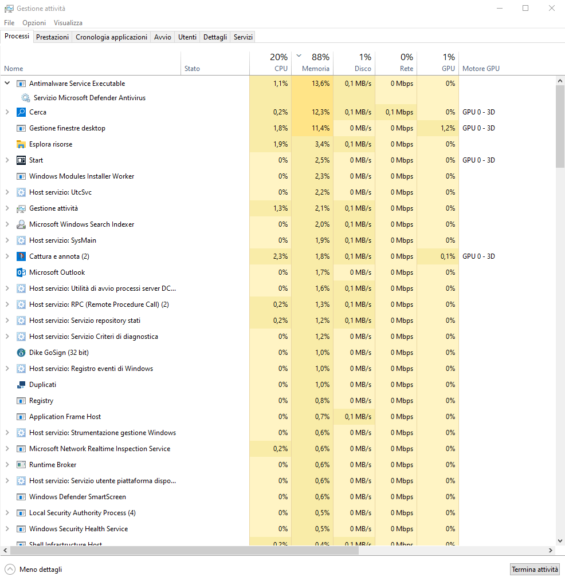Click the Stato column header
Screen dimensions: 565x581
[x=215, y=62]
